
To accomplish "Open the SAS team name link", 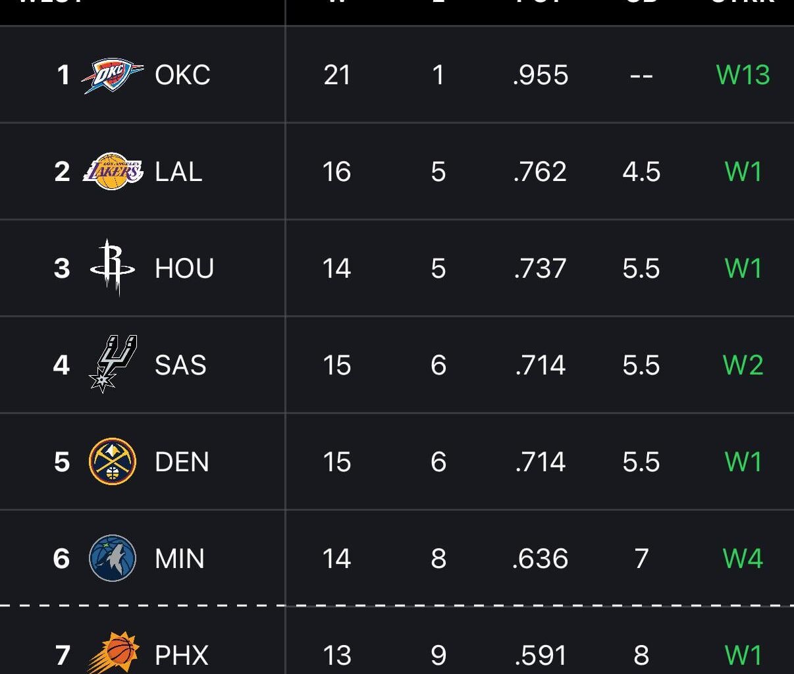I will tap(180, 365).
